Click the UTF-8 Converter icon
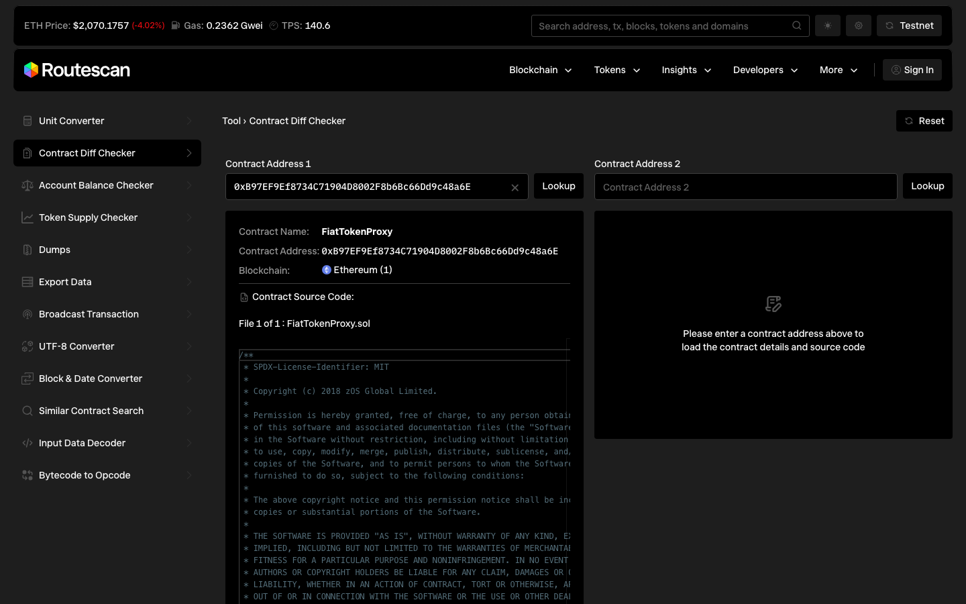 click(28, 346)
